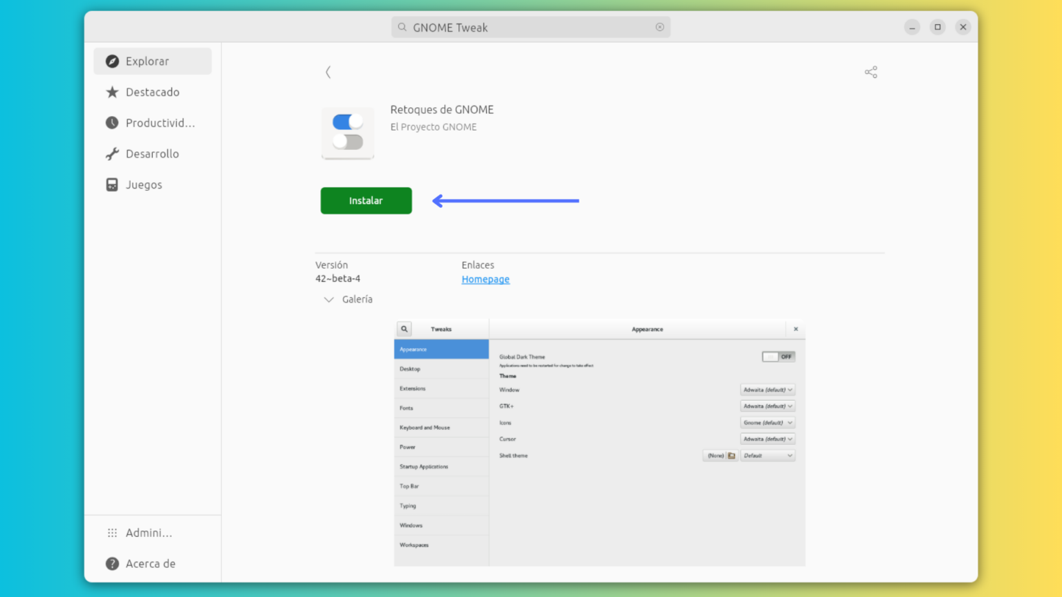This screenshot has width=1062, height=597.
Task: Toggle Global Dark Theme off switch in preview
Action: [778, 356]
